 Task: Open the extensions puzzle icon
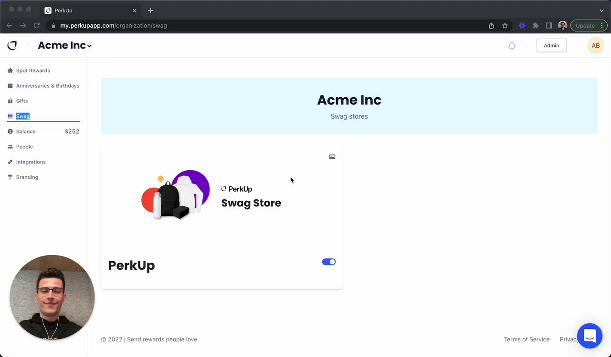tap(536, 26)
